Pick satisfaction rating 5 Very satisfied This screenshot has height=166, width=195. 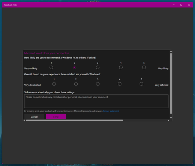click(141, 84)
